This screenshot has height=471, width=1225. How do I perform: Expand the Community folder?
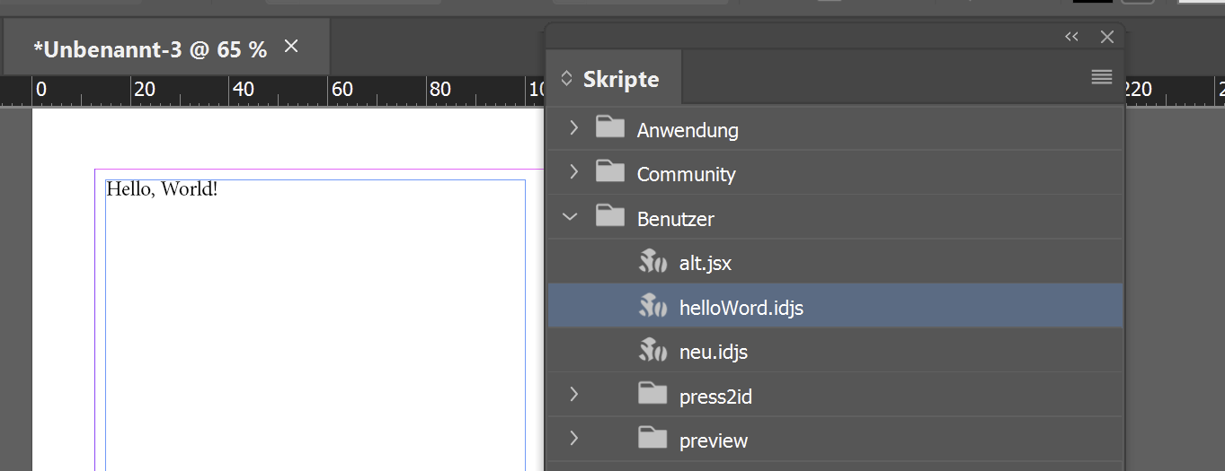(573, 172)
